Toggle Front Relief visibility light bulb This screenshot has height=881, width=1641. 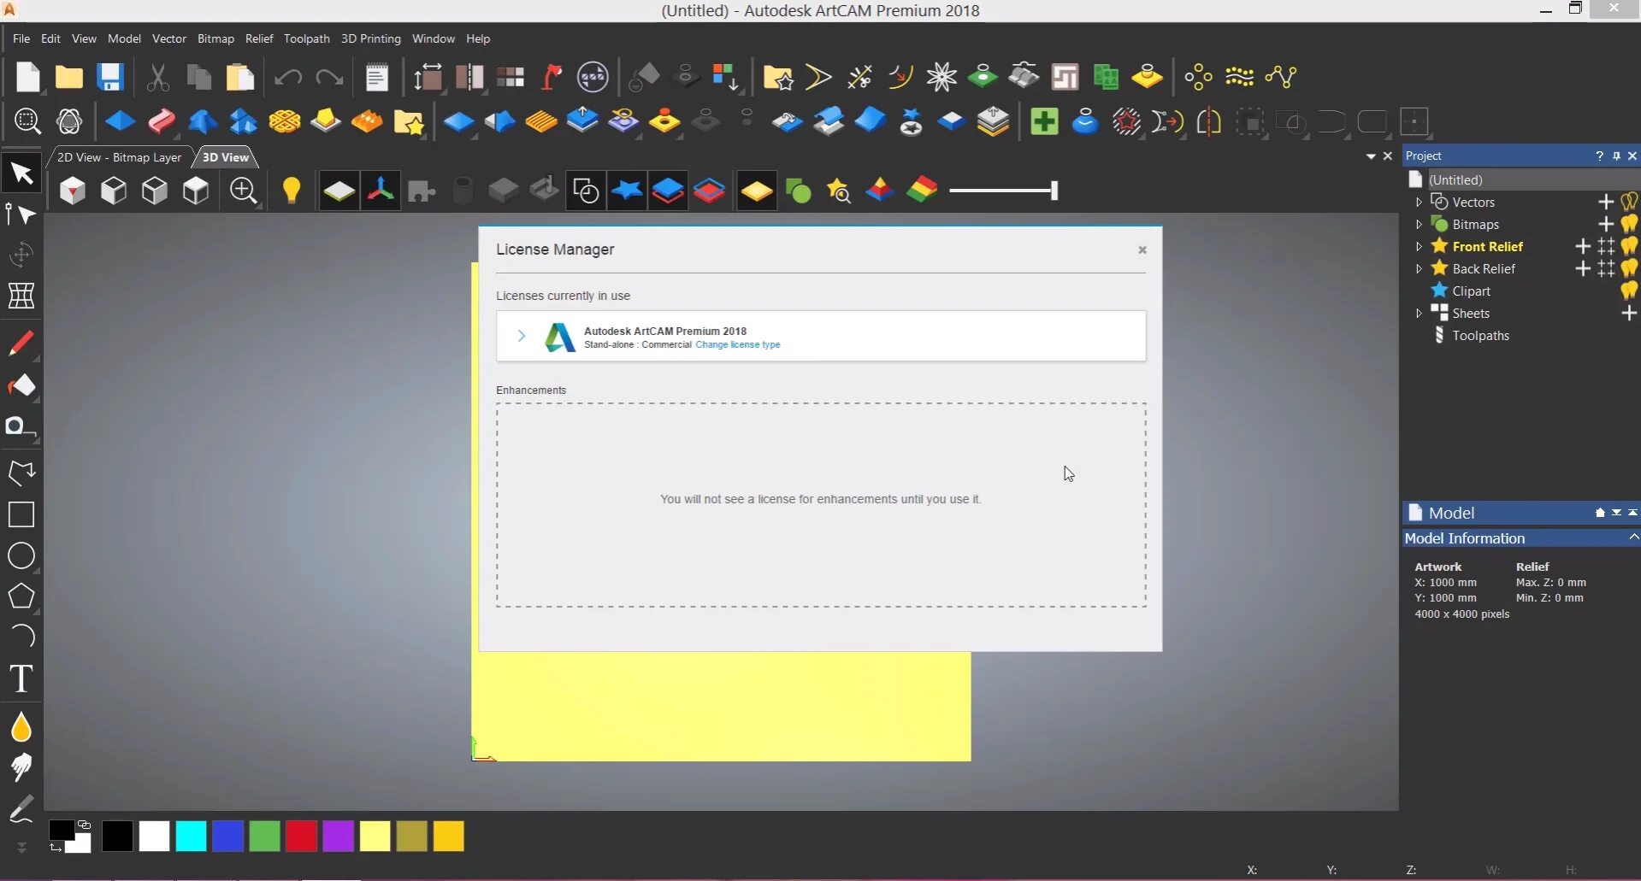[1629, 246]
